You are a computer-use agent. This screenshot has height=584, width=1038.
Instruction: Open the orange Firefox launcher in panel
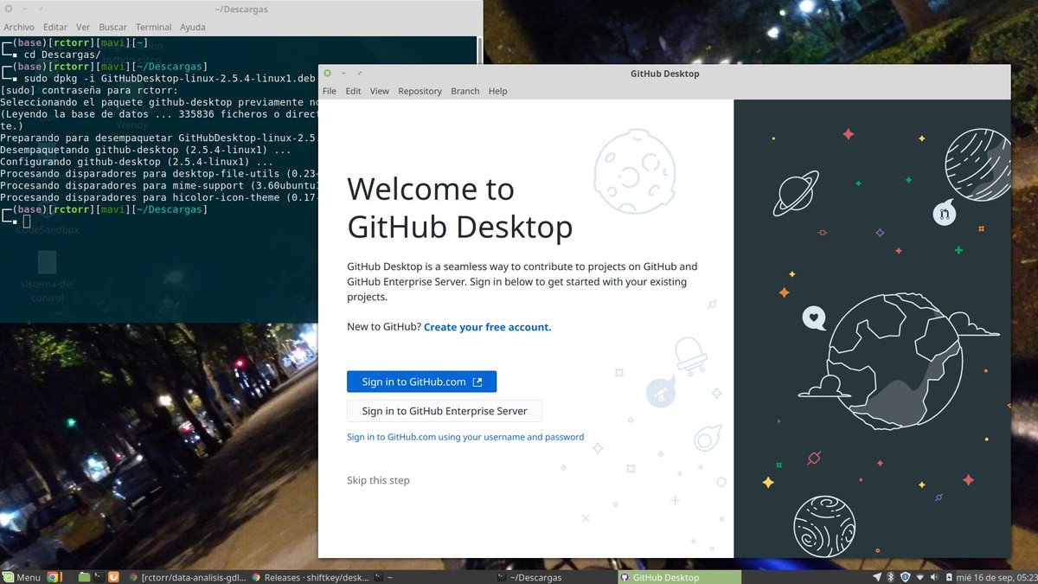click(x=113, y=577)
